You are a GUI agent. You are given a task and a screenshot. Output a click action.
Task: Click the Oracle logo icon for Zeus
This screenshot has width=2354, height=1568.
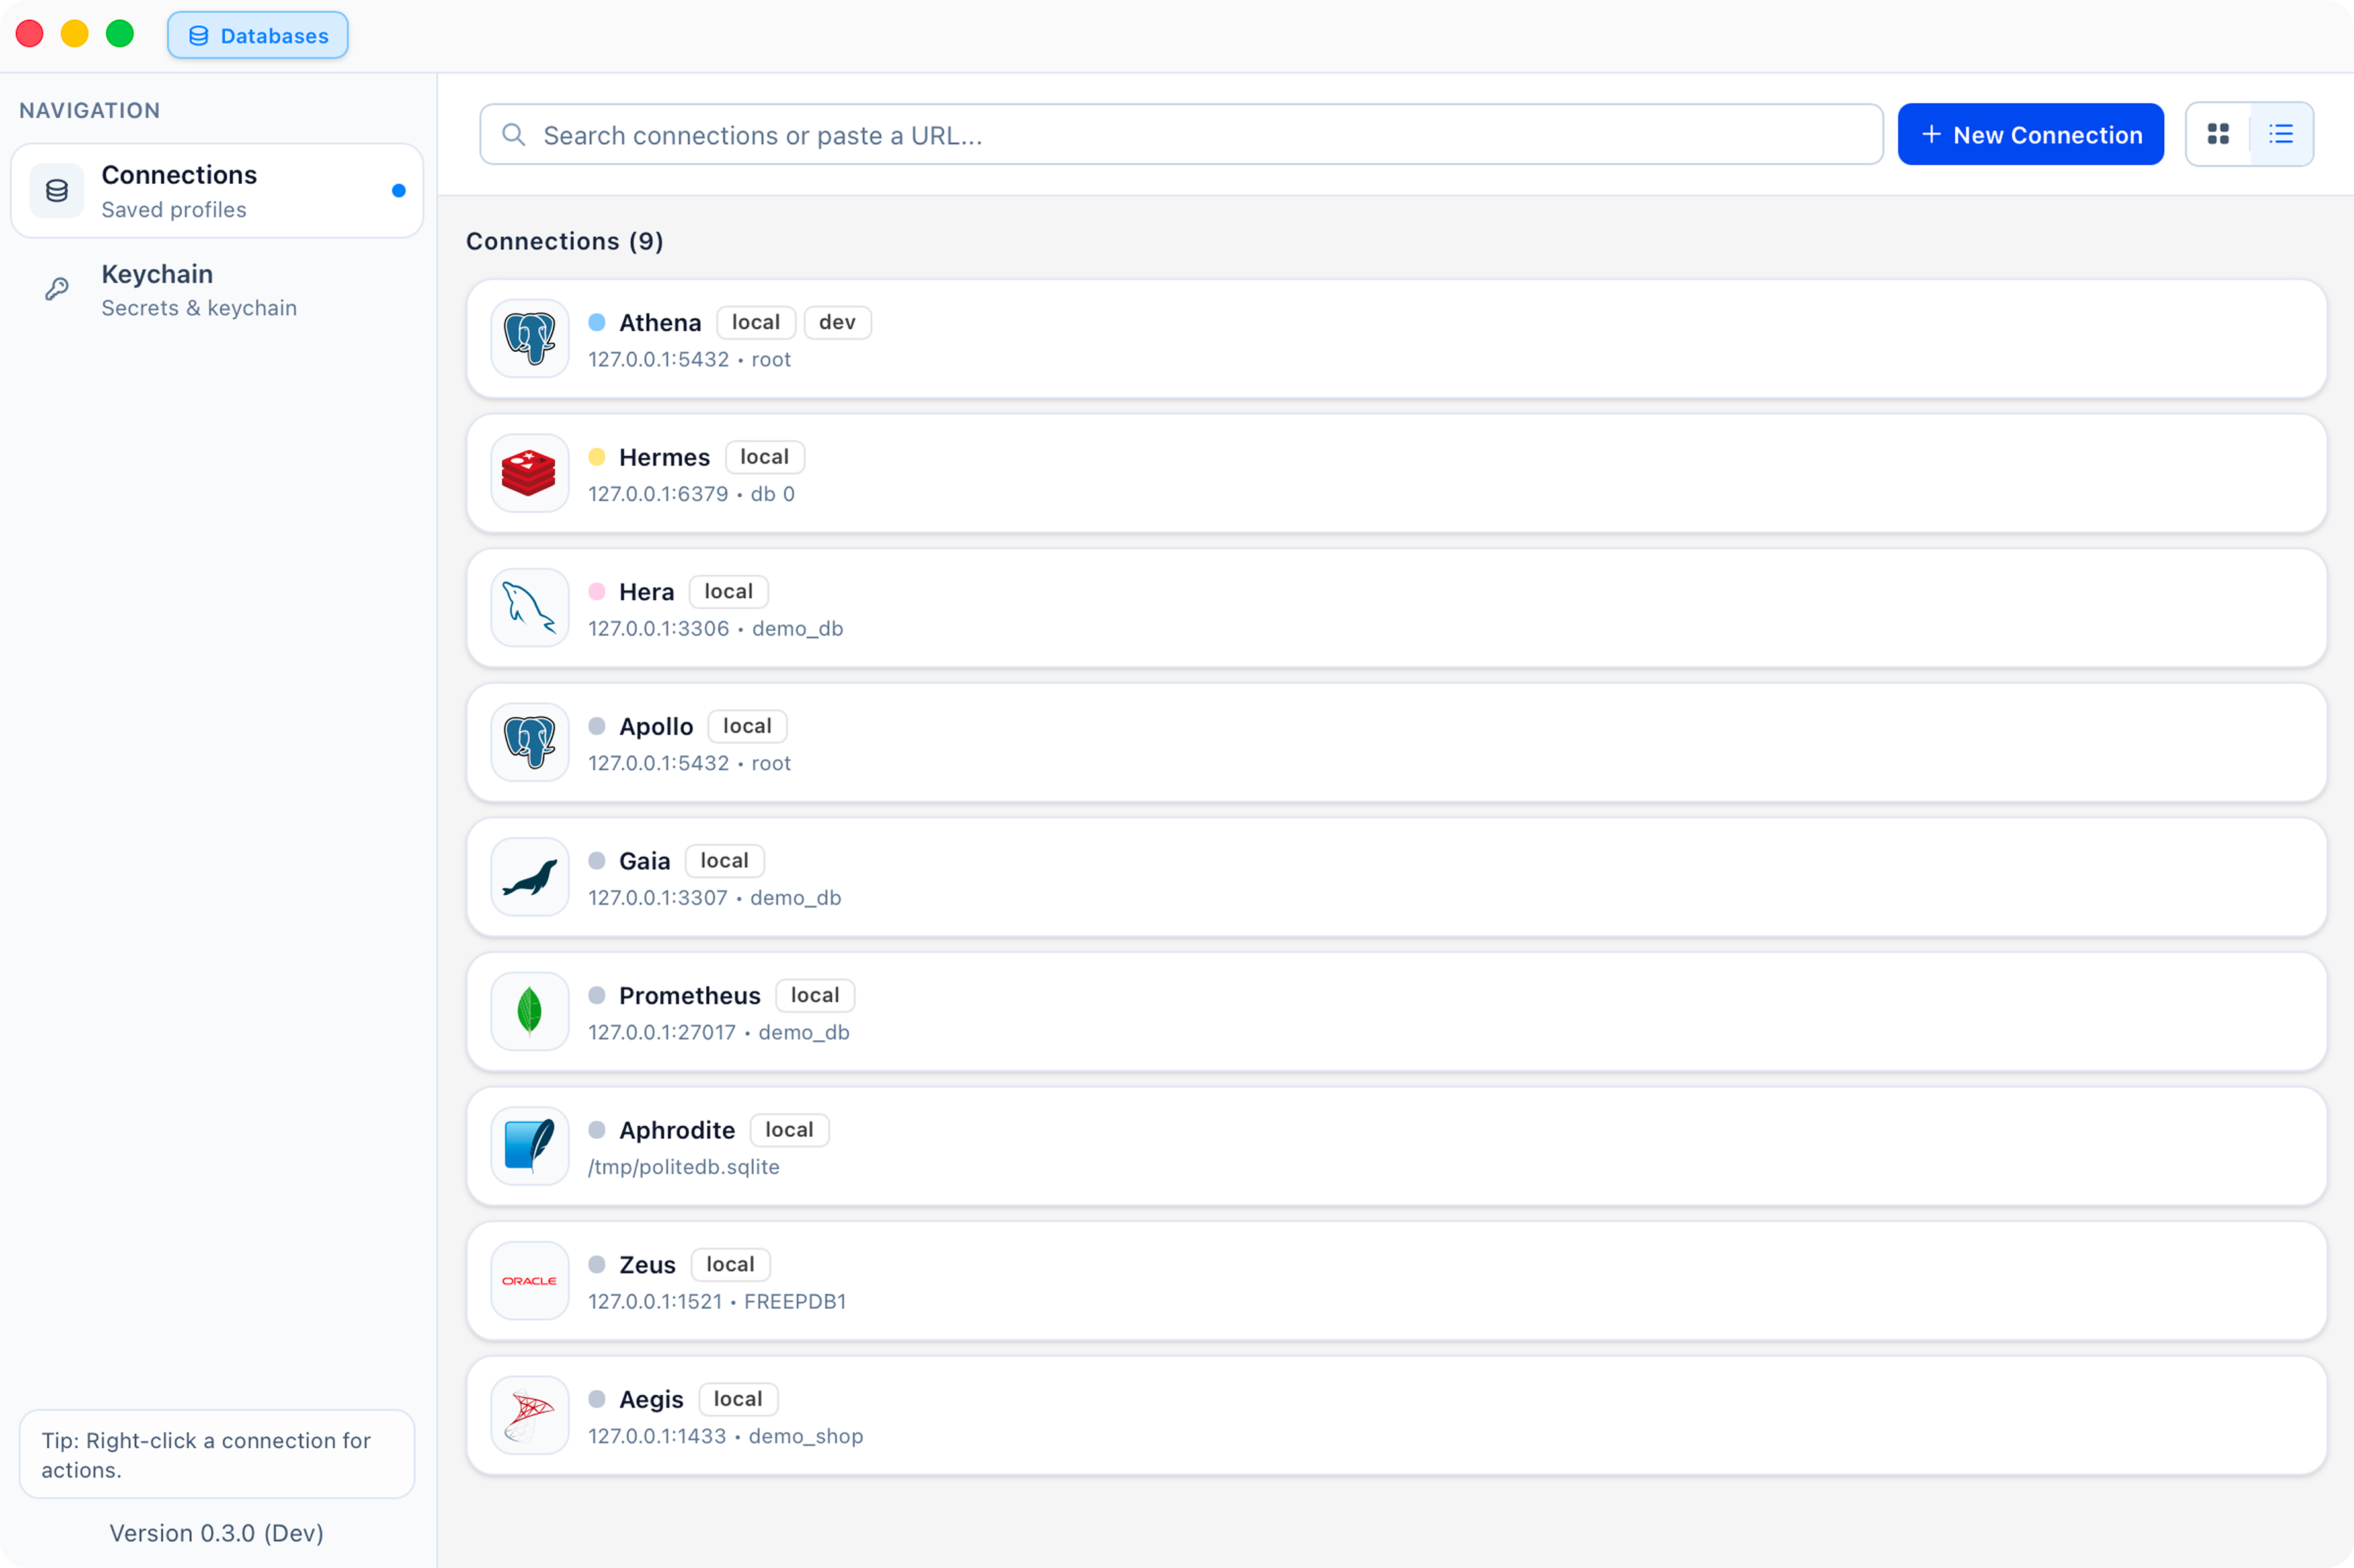(x=530, y=1281)
